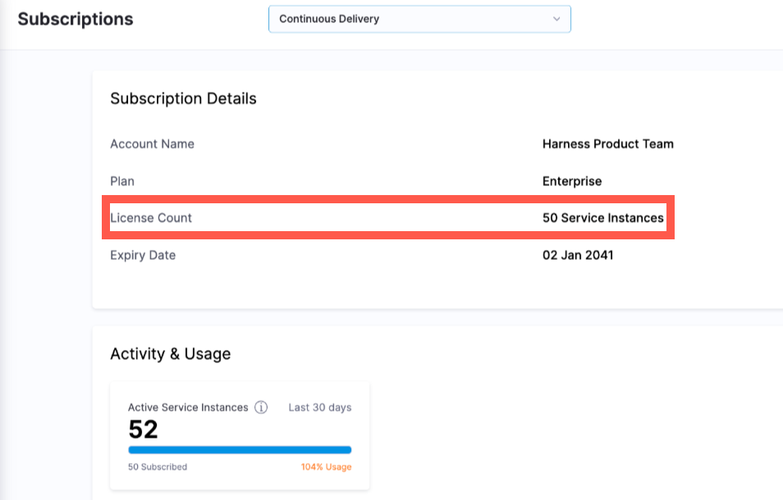Click the Expiry Date label
783x500 pixels.
pos(143,255)
